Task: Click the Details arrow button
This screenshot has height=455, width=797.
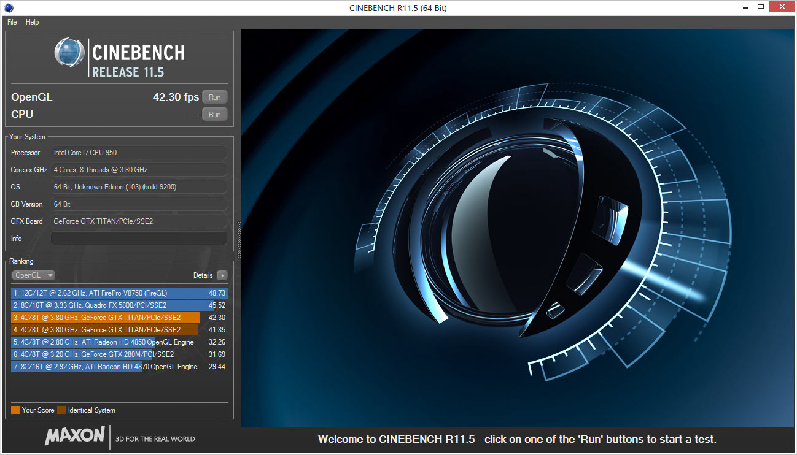Action: [x=222, y=275]
